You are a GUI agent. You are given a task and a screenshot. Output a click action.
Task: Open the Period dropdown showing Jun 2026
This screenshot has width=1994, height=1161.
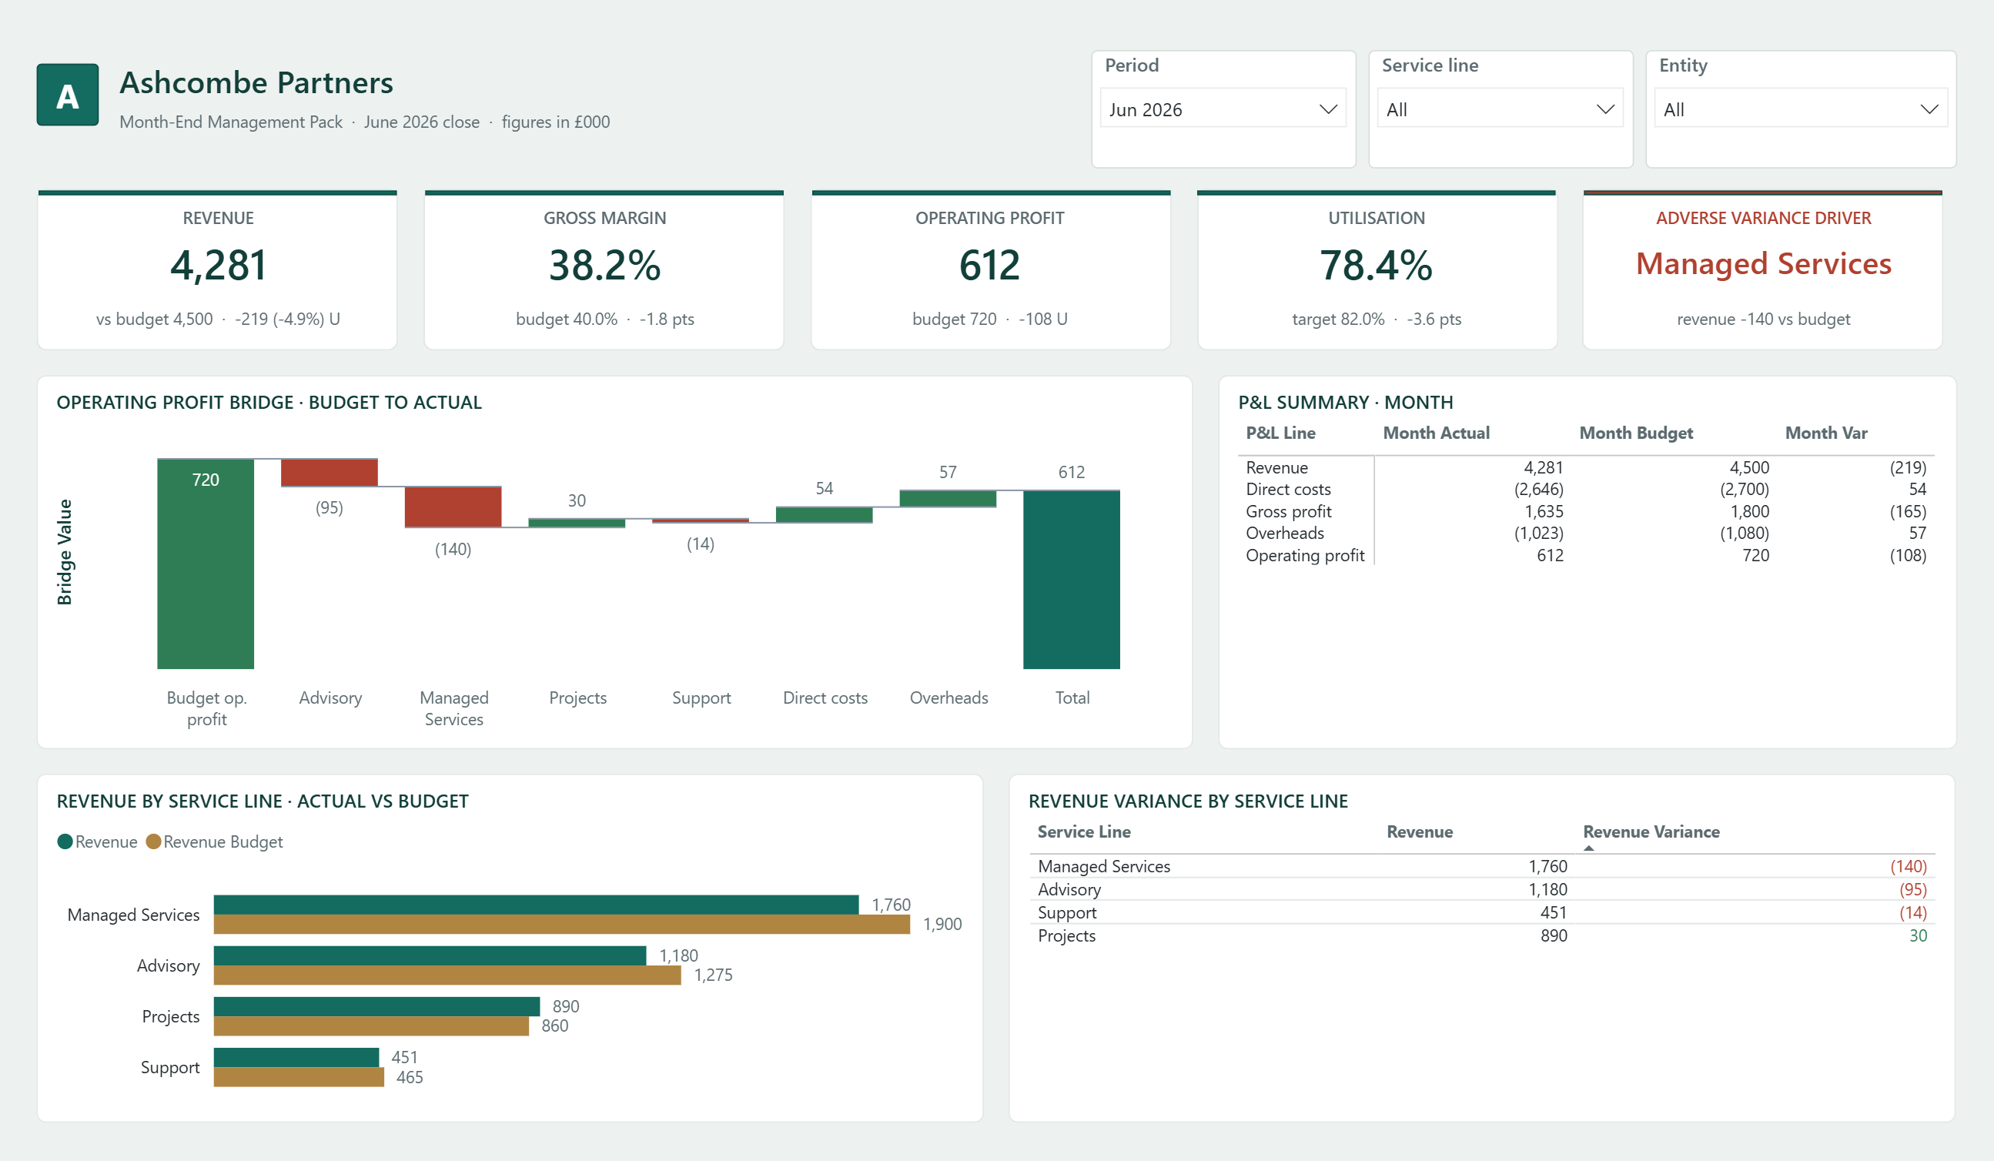click(1223, 109)
